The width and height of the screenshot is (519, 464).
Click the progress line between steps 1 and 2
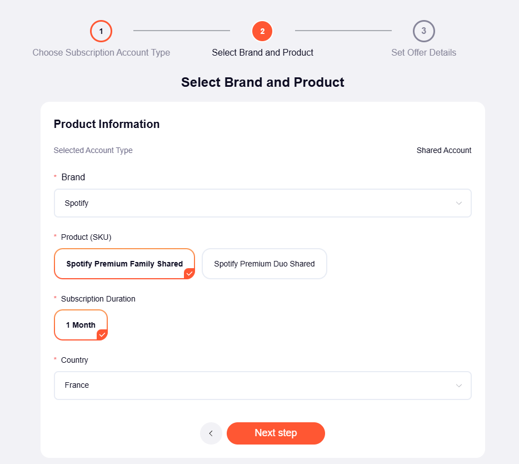(182, 31)
